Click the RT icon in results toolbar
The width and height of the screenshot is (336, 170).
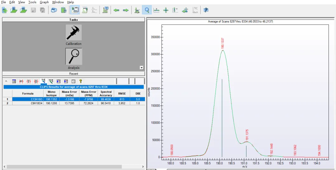tap(21, 81)
